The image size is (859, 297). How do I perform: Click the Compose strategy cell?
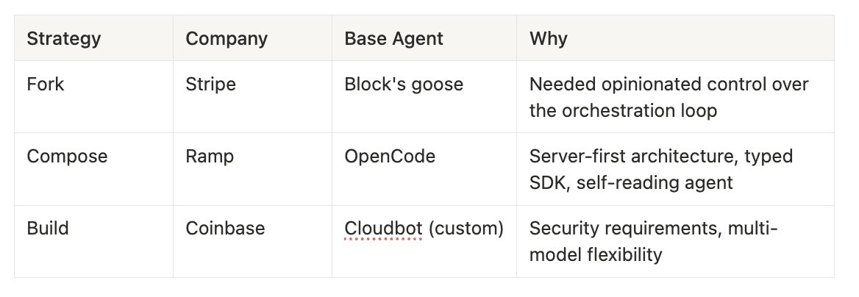(93, 169)
